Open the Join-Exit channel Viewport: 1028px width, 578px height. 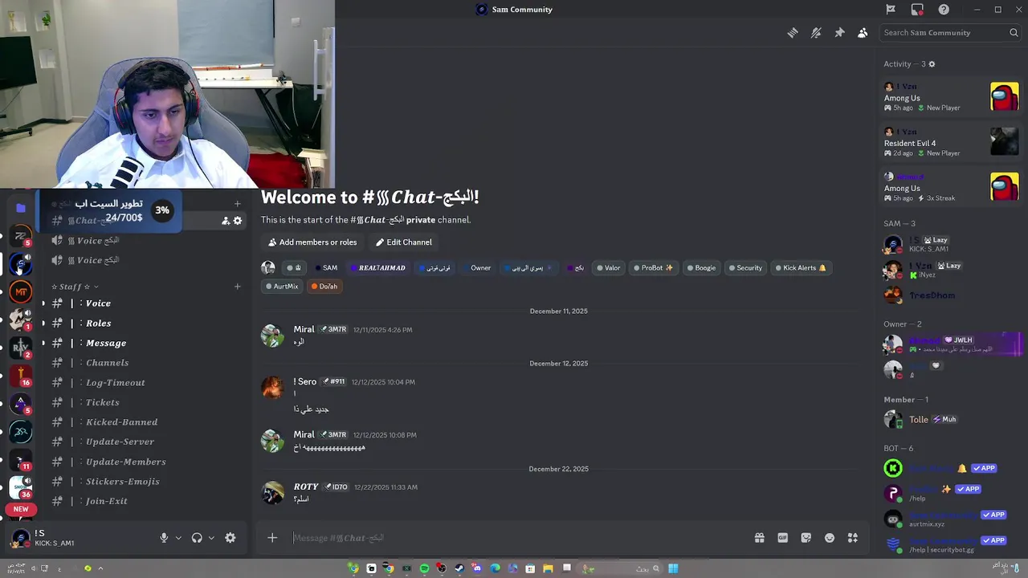click(x=145, y=501)
